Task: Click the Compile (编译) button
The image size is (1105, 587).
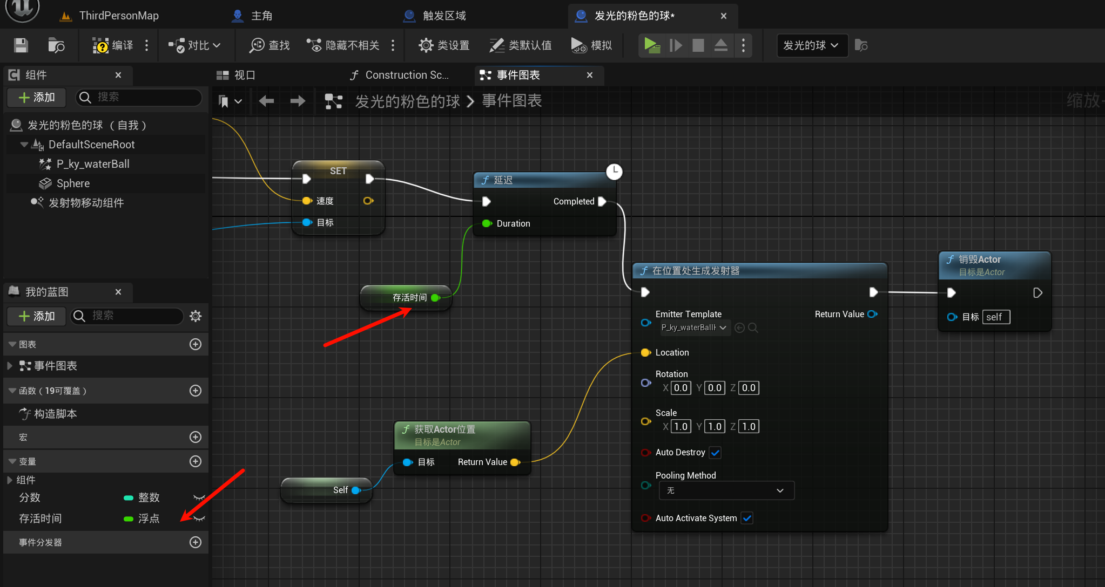Action: click(x=113, y=45)
